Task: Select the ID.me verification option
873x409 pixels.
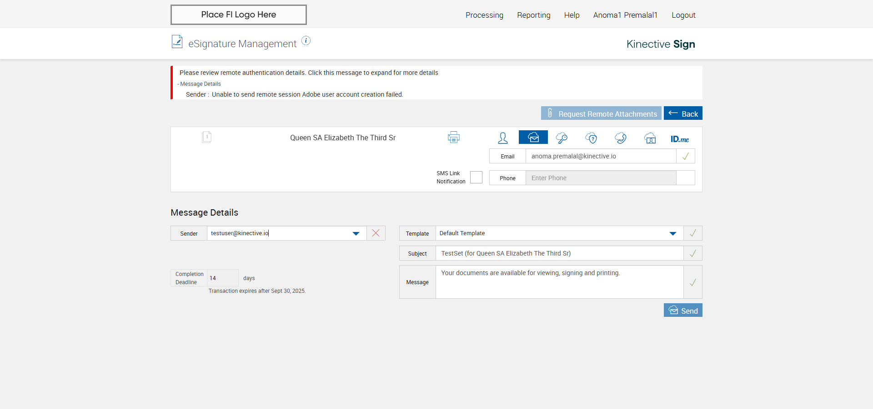Action: click(680, 139)
